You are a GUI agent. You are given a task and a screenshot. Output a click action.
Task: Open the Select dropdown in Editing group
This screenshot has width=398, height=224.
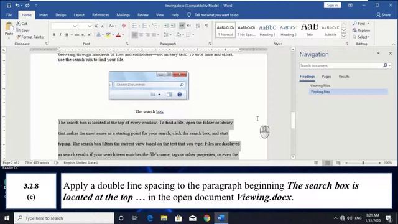pos(361,37)
